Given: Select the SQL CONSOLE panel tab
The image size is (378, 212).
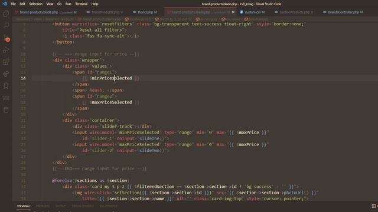Looking at the screenshot, I should coord(109,206).
